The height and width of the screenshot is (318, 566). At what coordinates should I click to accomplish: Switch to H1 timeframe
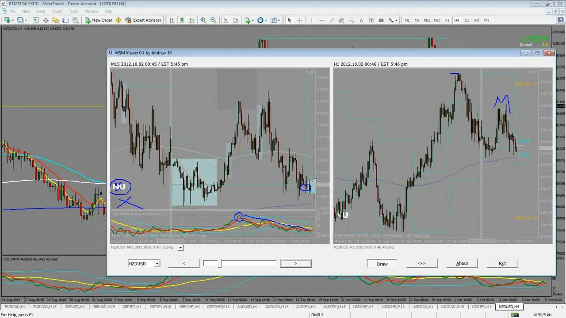(447, 20)
